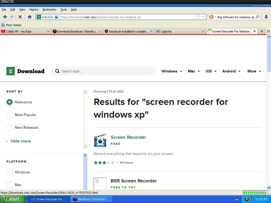Image resolution: width=271 pixels, height=203 pixels.
Task: Open a new tab with the plus button
Action: click(x=262, y=31)
